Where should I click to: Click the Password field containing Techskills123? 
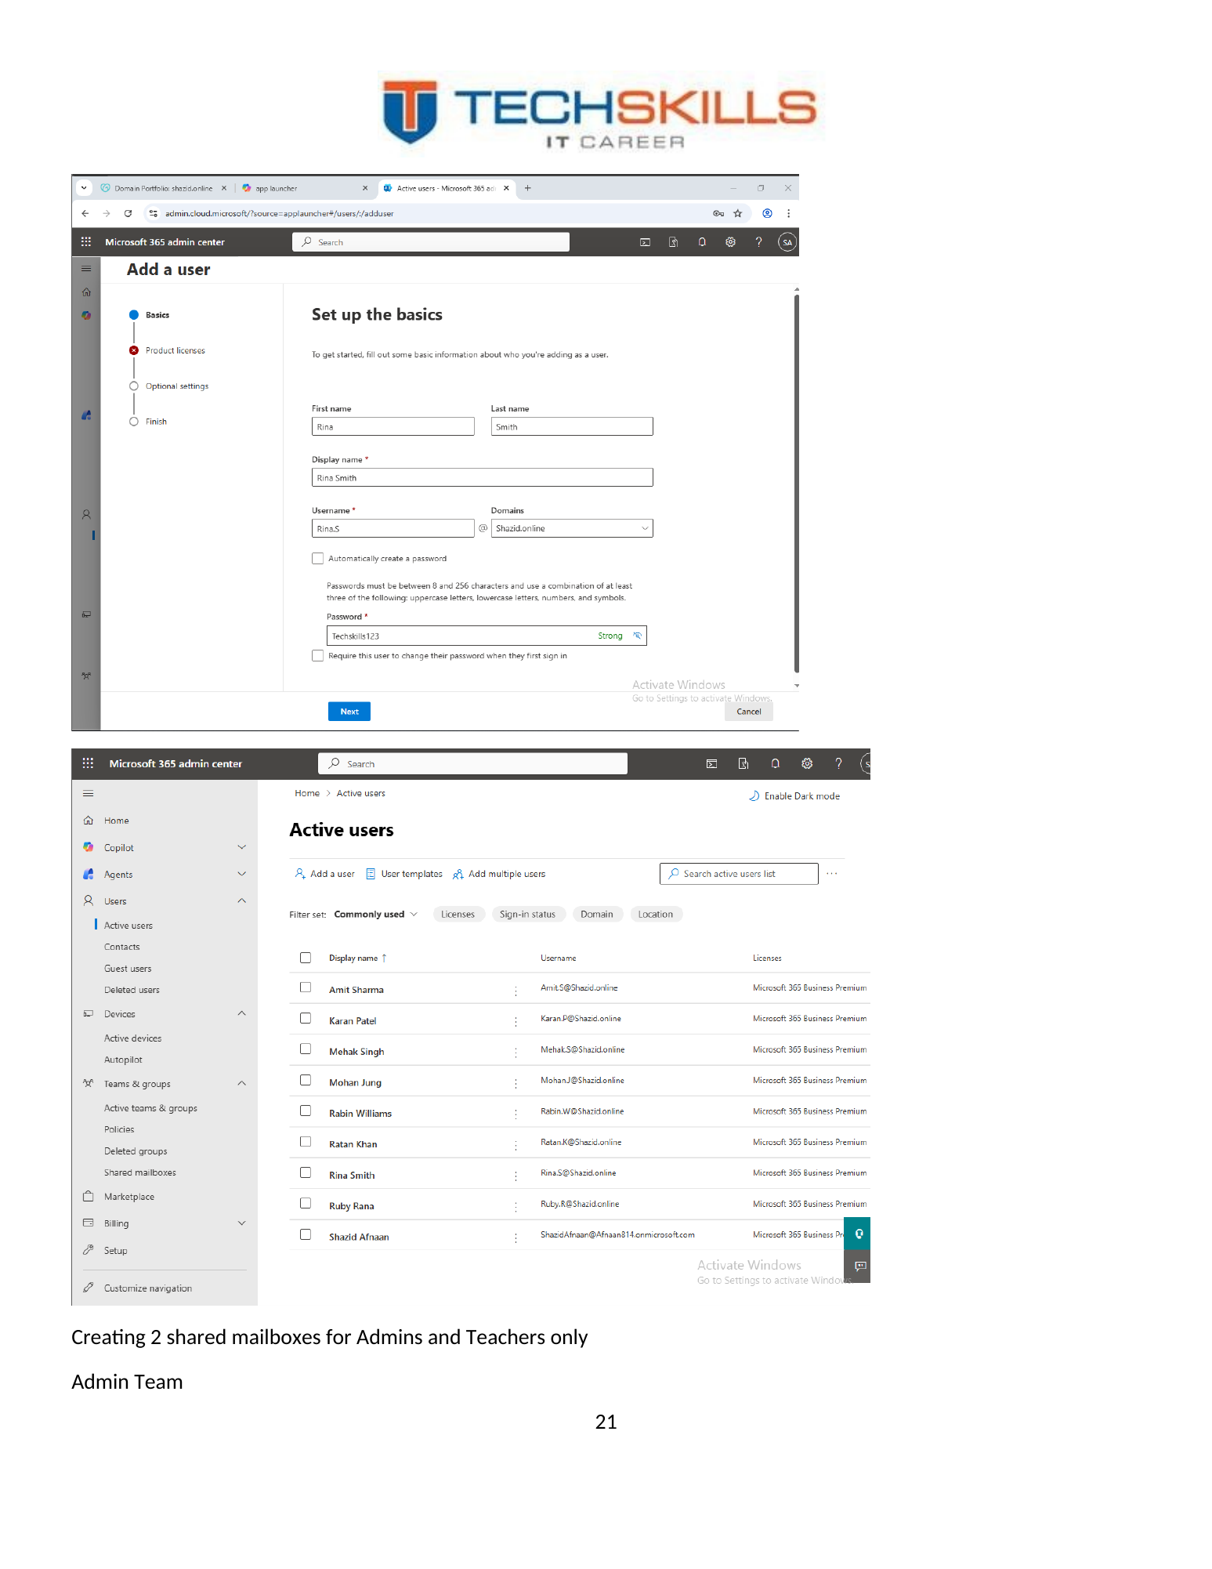click(487, 636)
